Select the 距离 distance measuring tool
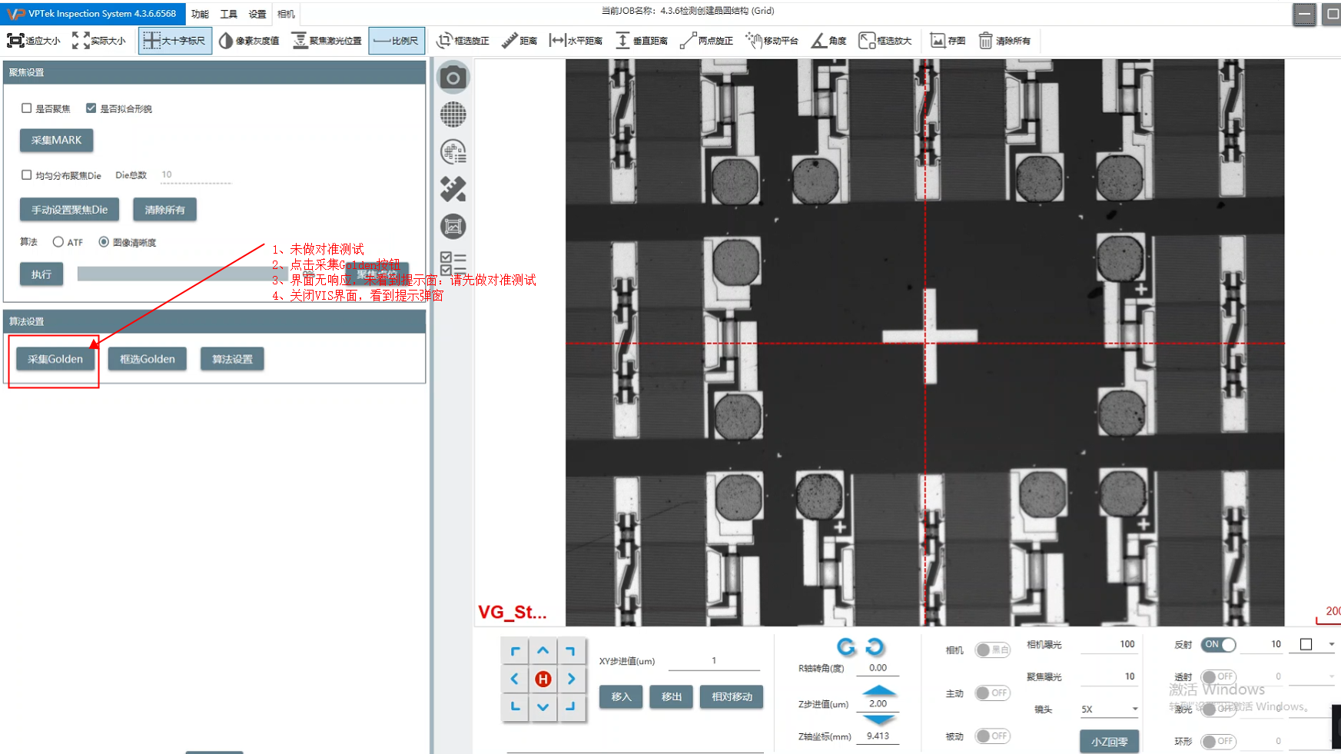Viewport: 1341px width, 754px height. (x=519, y=41)
